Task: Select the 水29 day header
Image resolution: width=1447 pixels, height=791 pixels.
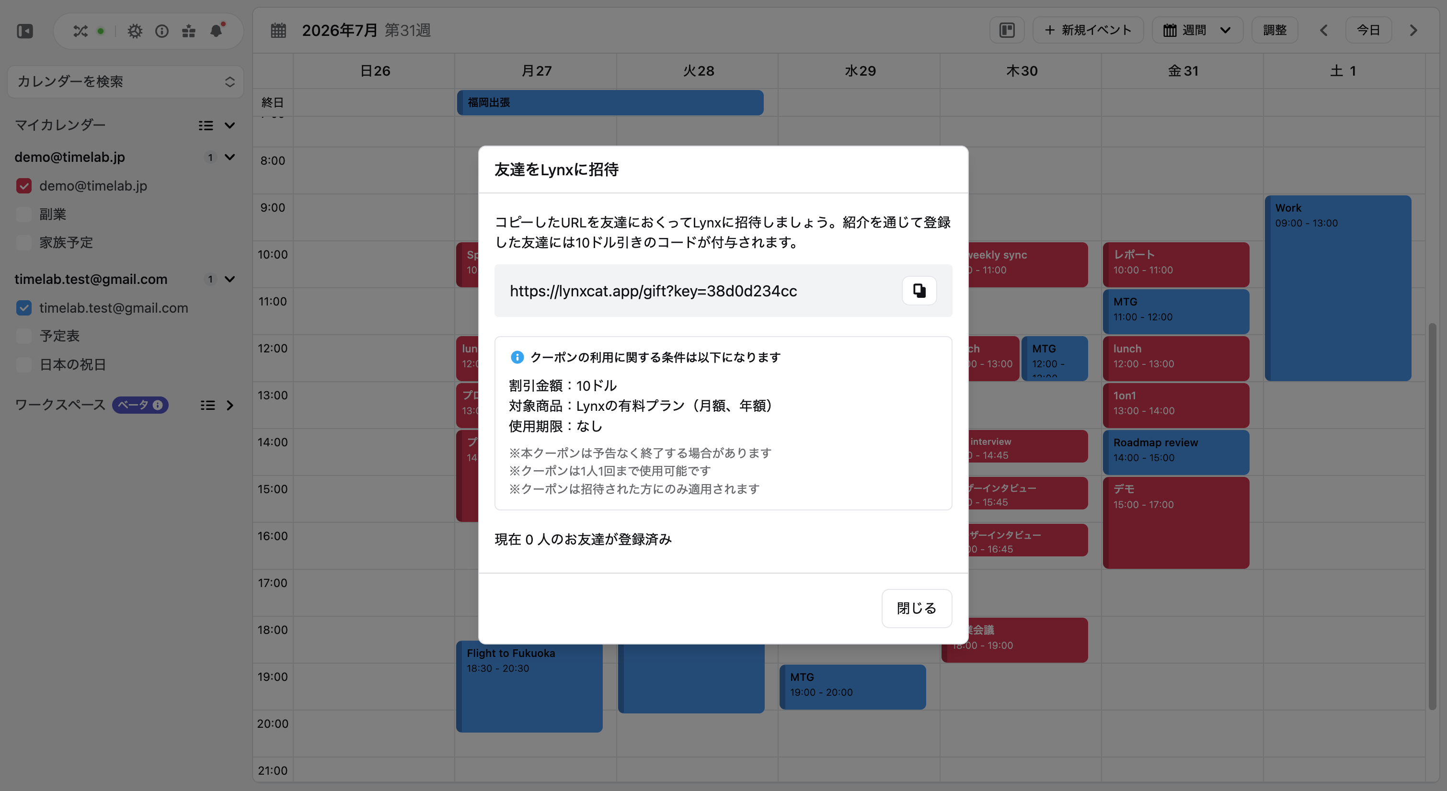Action: click(x=860, y=71)
